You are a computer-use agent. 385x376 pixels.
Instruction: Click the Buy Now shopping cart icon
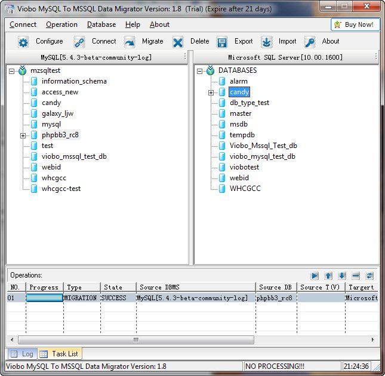338,24
